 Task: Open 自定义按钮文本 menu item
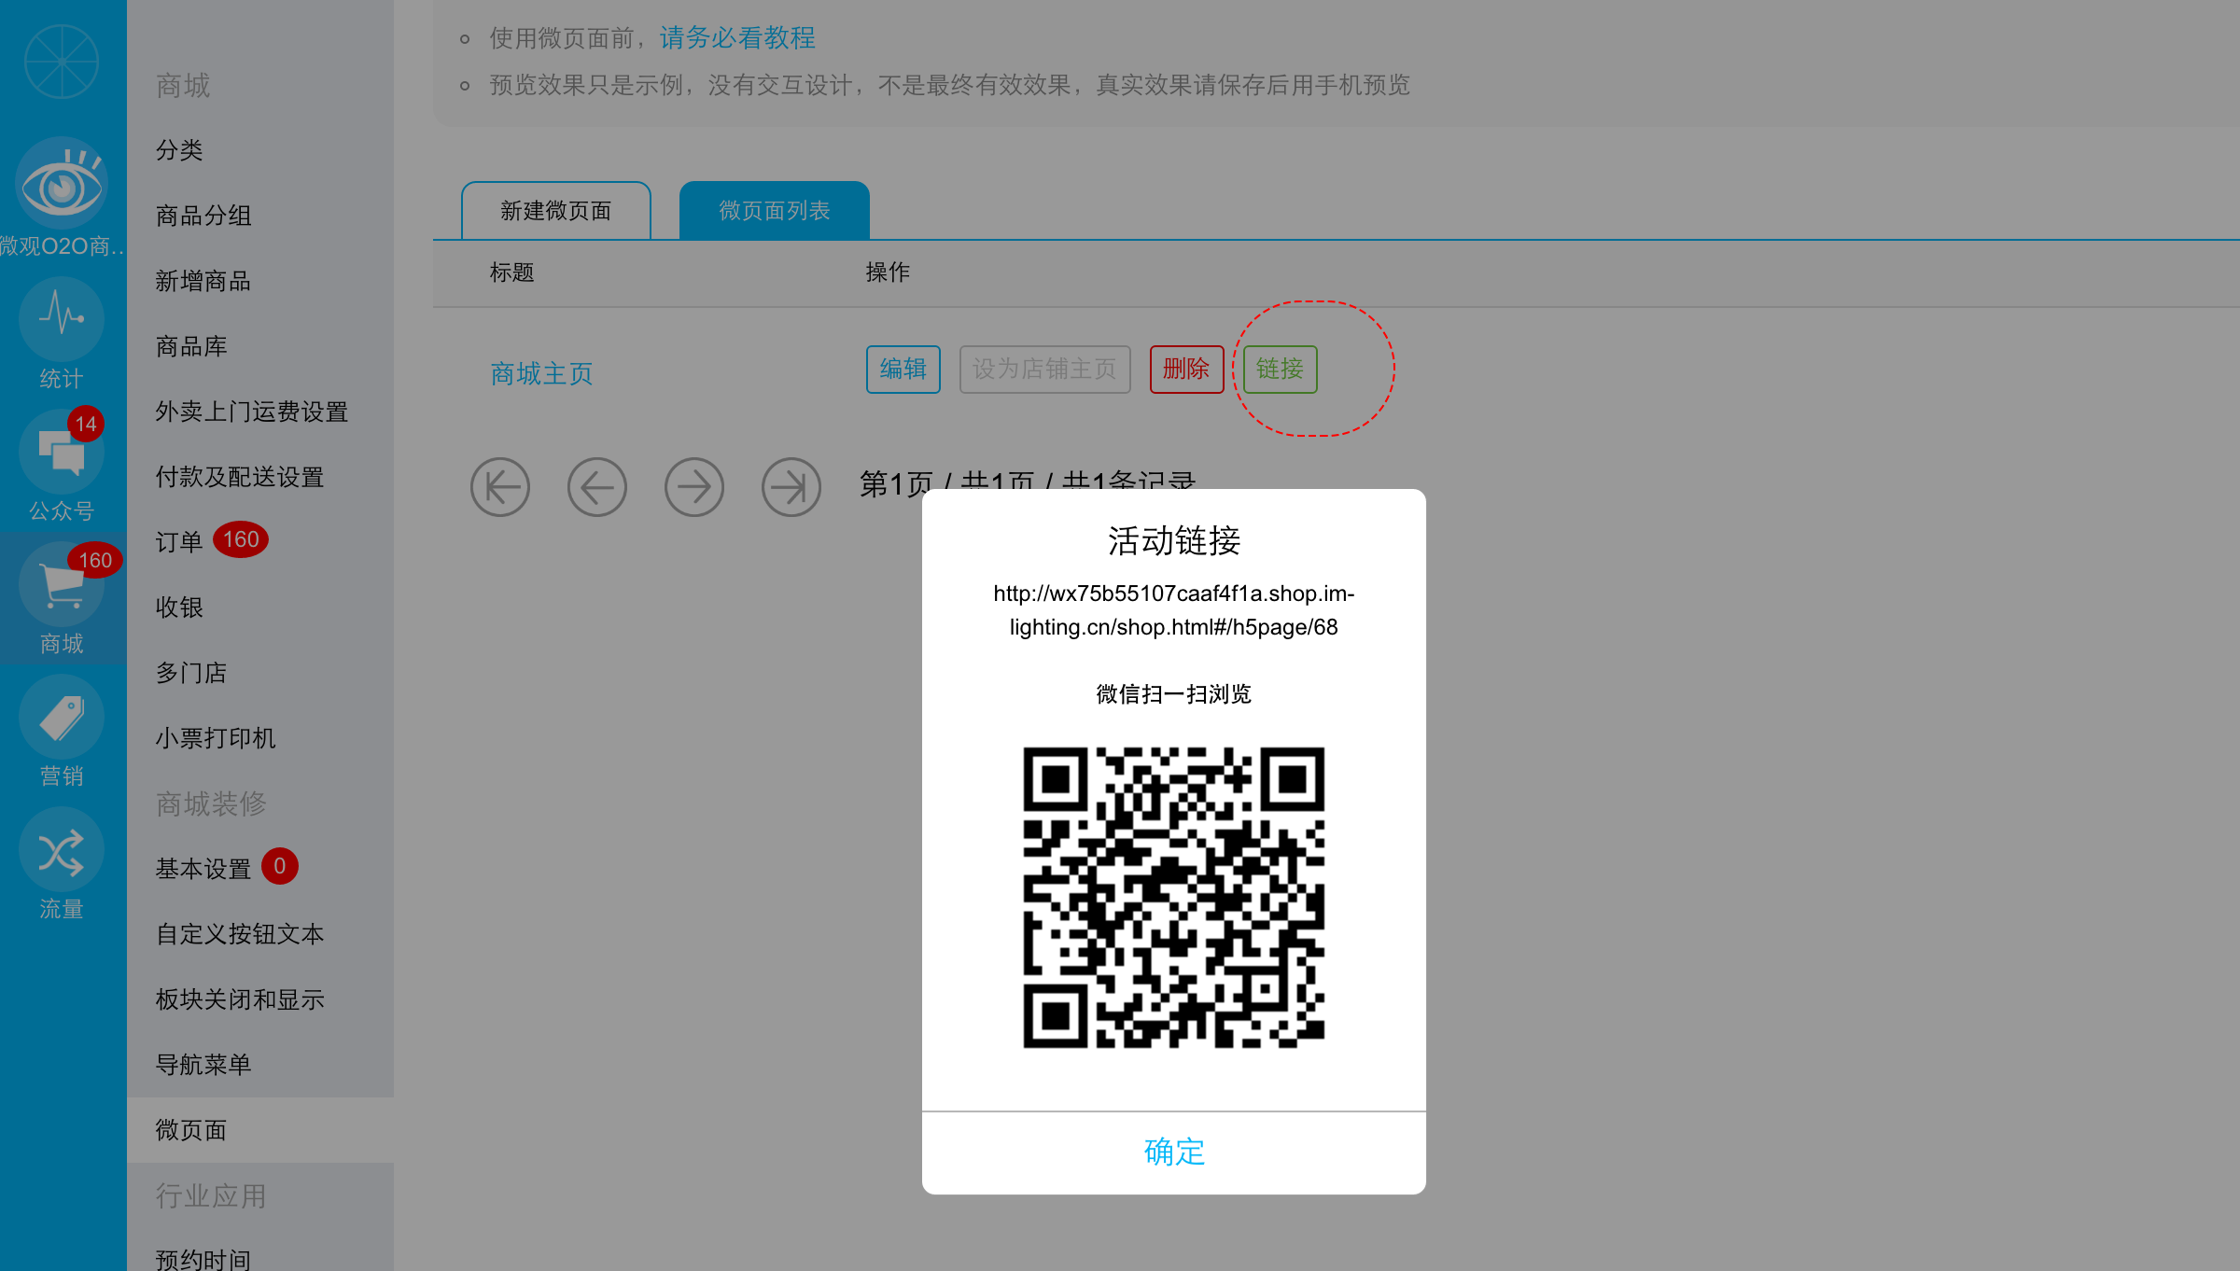(240, 934)
